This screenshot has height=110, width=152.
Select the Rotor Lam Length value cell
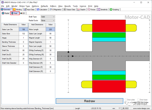pyautogui.click(x=50, y=46)
